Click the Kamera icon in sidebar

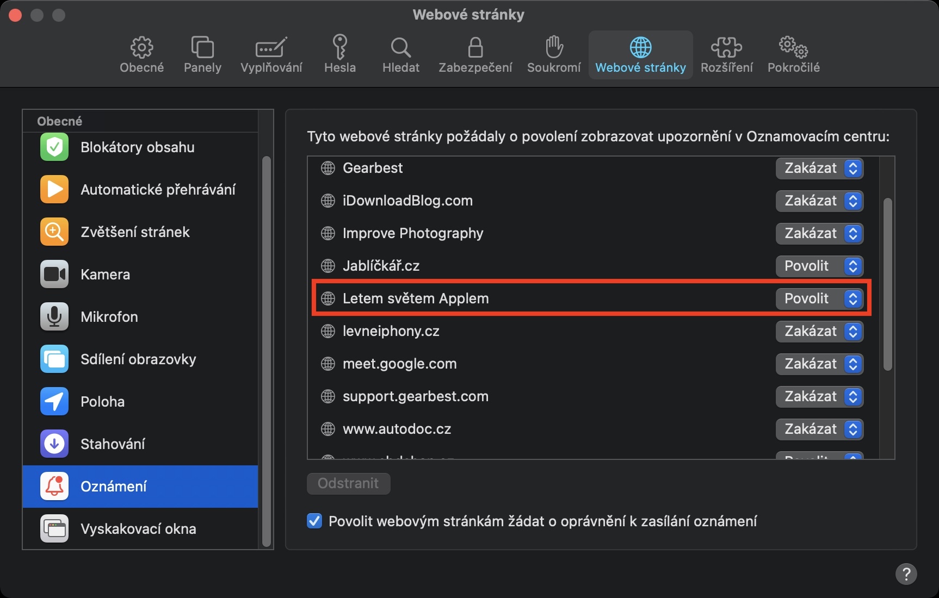54,275
